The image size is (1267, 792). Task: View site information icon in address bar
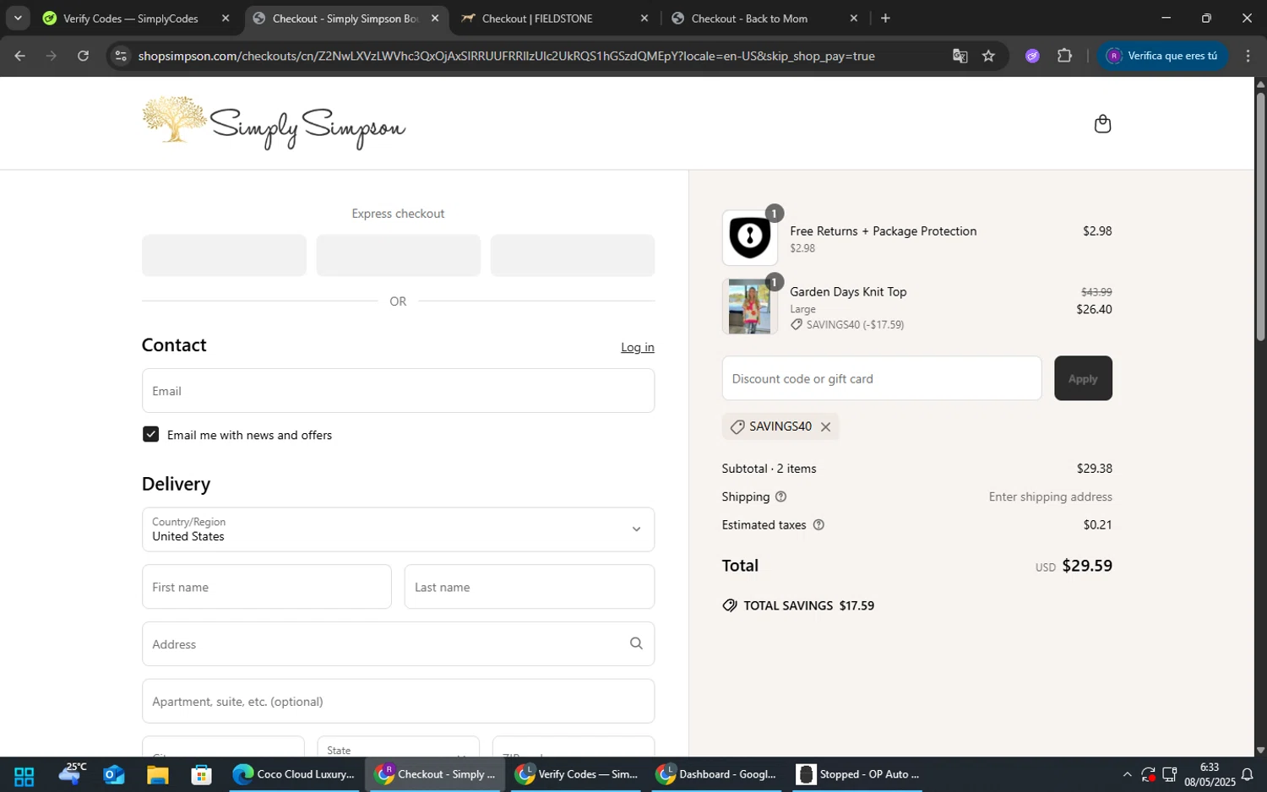tap(121, 56)
